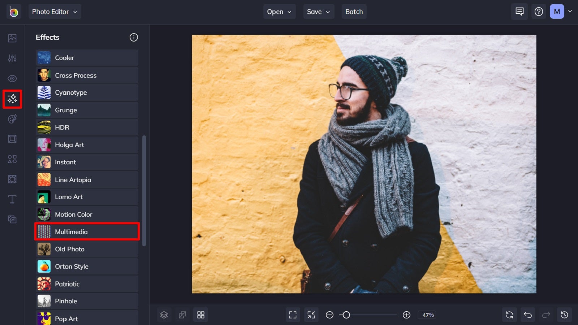This screenshot has width=578, height=325.
Task: Toggle the thumbnail grid view
Action: click(x=201, y=315)
